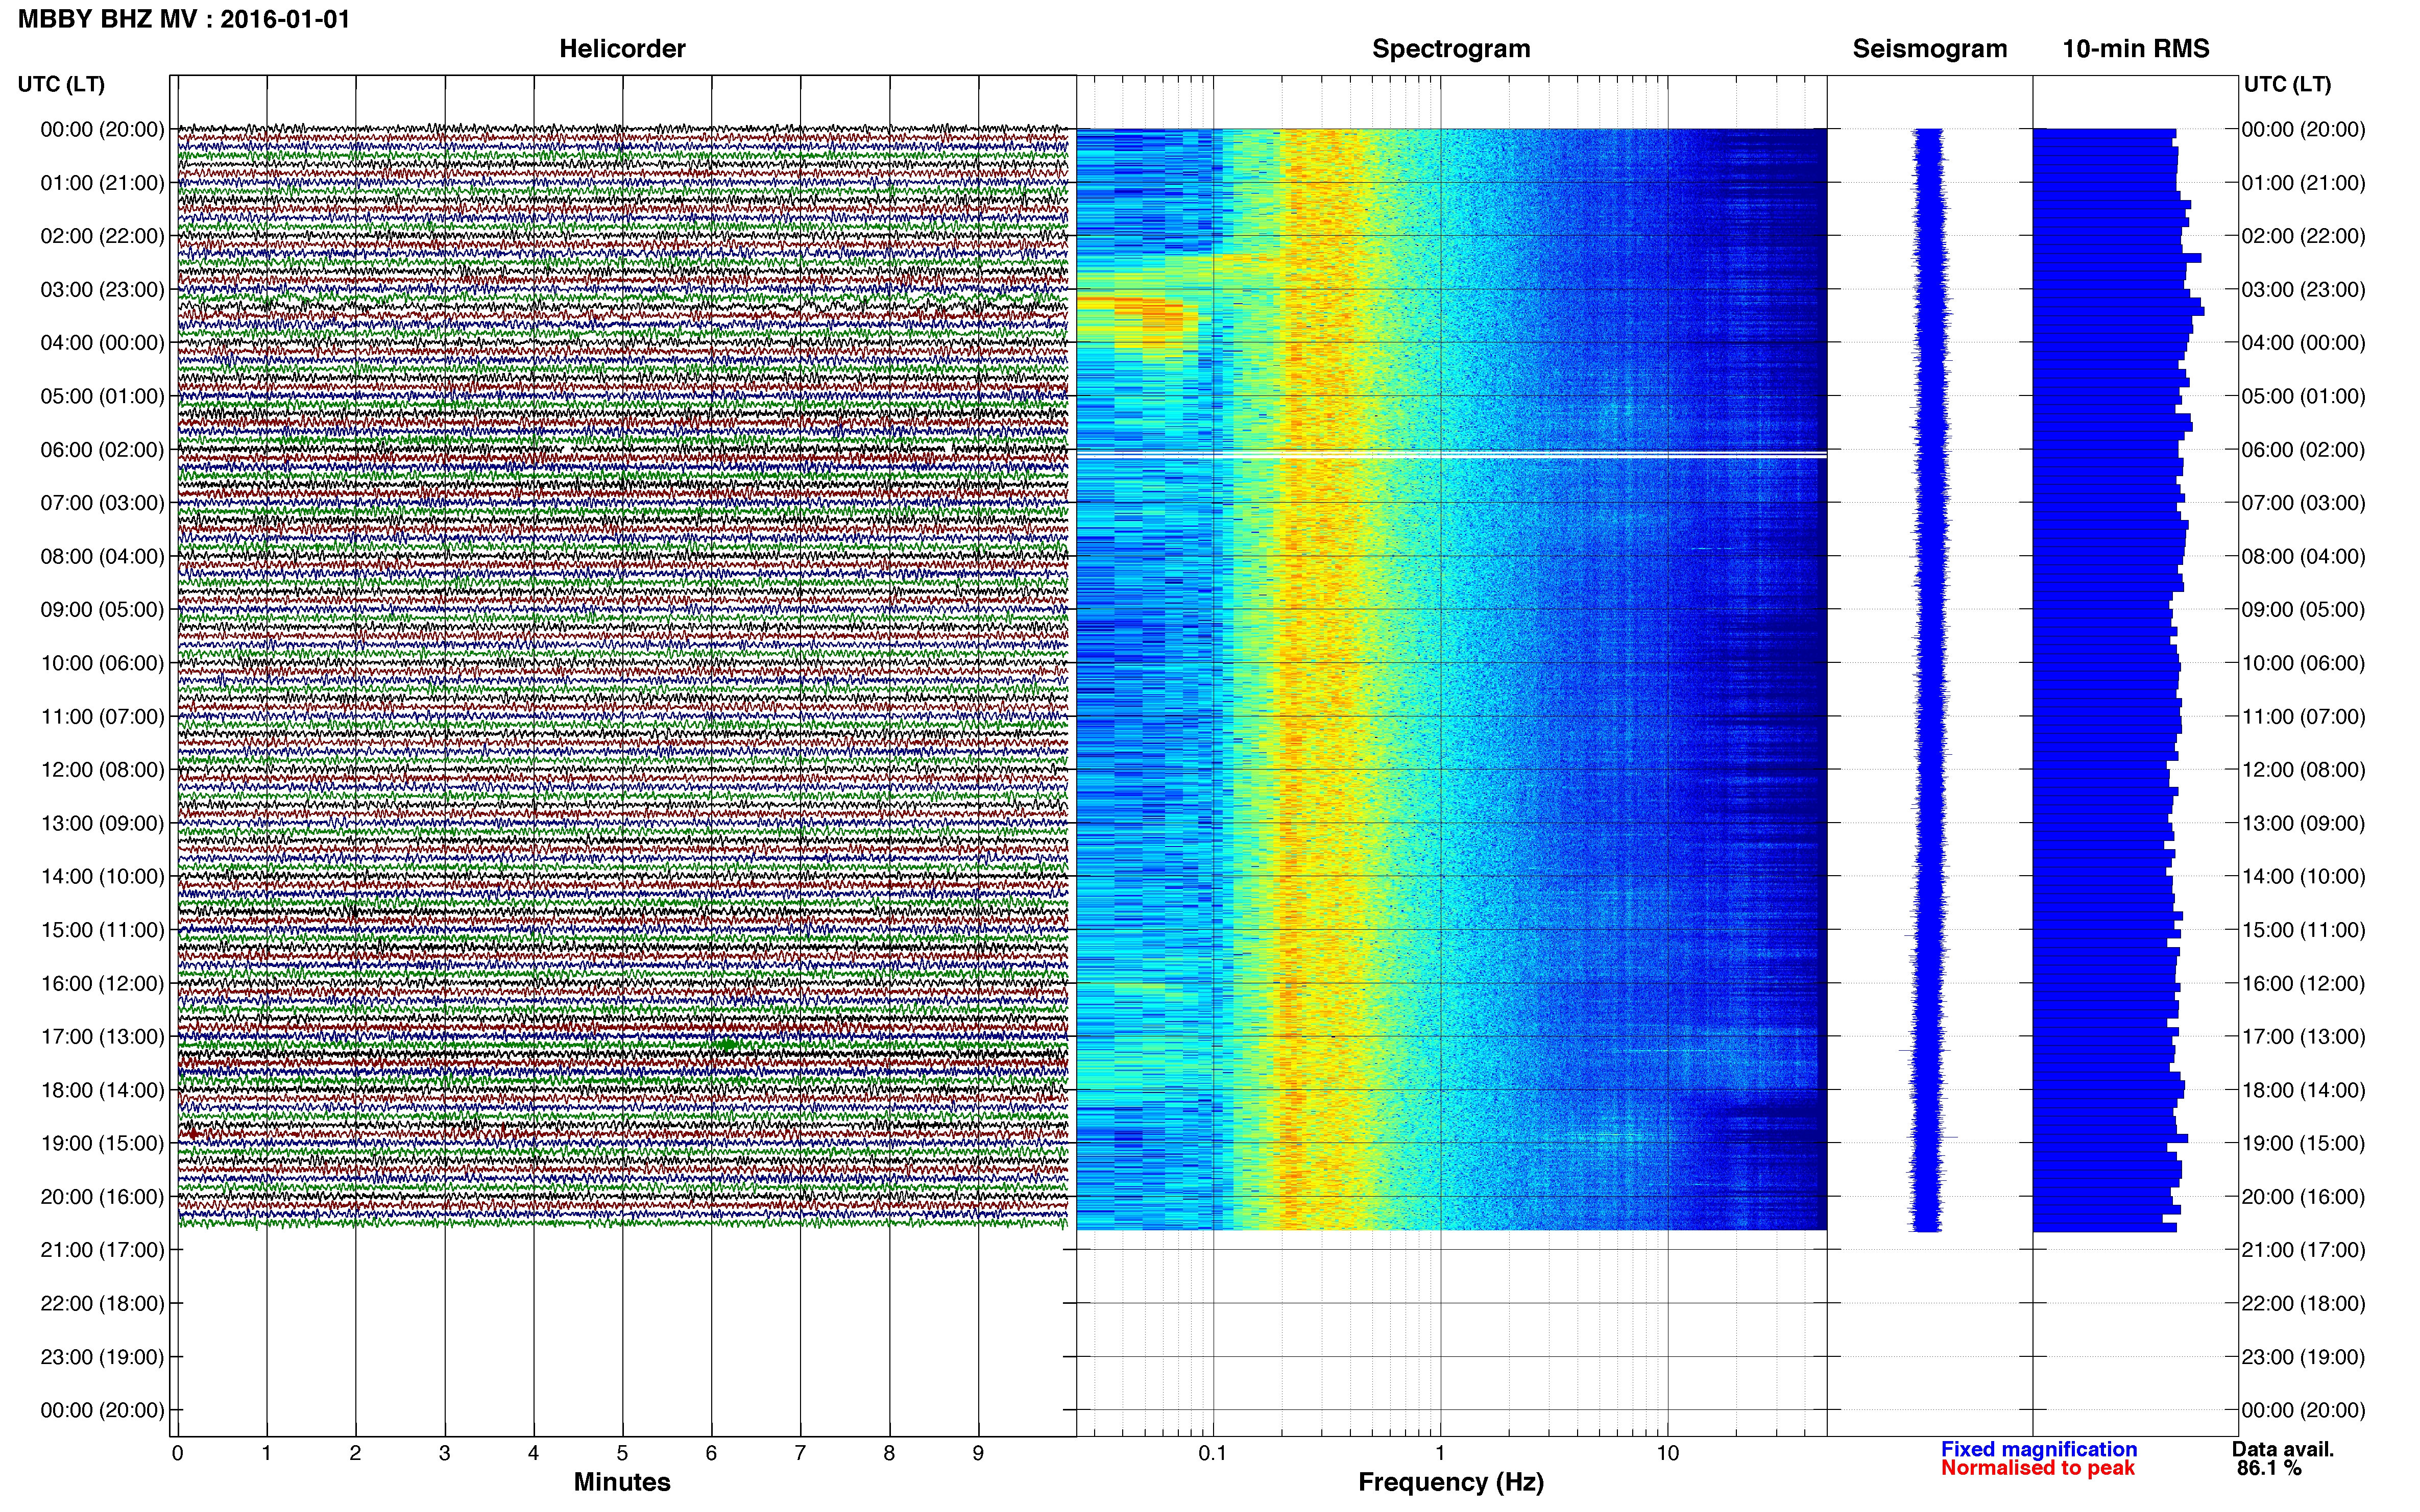This screenshot has width=2420, height=1512.
Task: Click right time label '01:00 (21:00)'
Action: 2303,183
